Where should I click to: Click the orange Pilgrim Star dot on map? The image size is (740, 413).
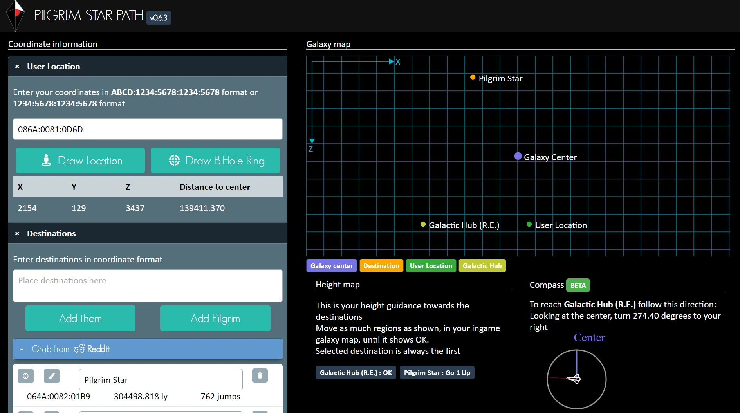pyautogui.click(x=473, y=78)
